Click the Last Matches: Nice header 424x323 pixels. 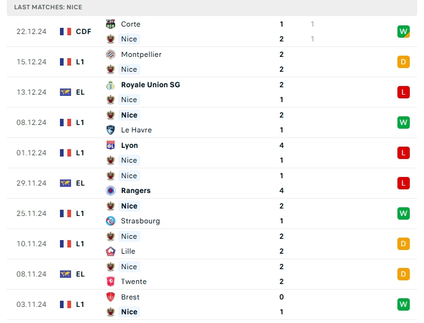[x=48, y=7]
